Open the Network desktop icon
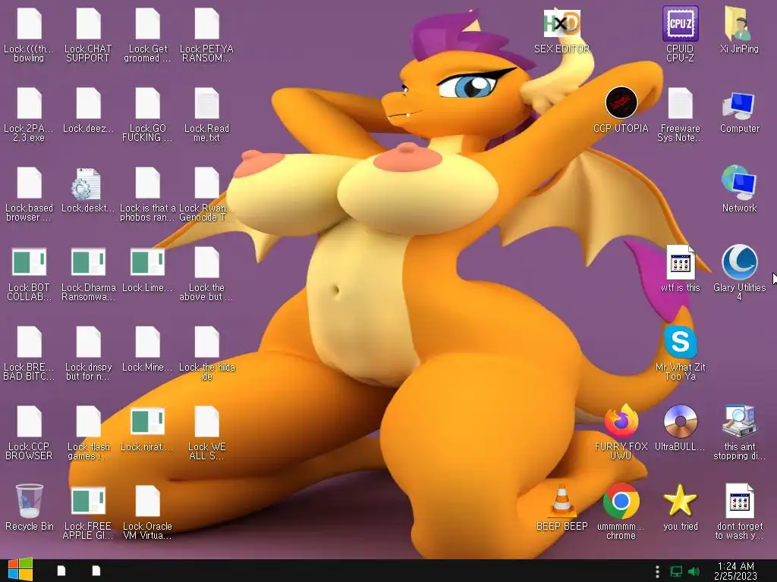777x582 pixels. [739, 183]
